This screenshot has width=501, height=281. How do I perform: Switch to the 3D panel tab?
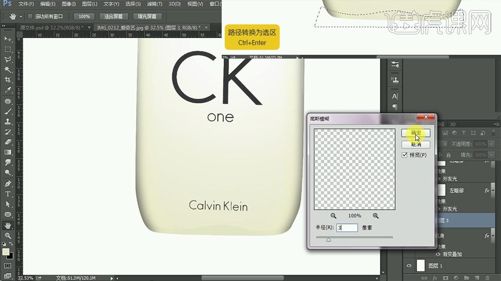(453, 124)
